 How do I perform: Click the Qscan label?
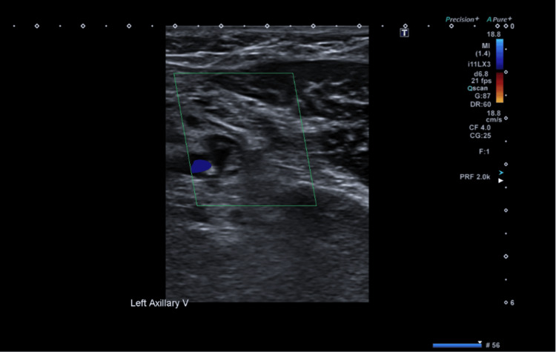click(477, 88)
